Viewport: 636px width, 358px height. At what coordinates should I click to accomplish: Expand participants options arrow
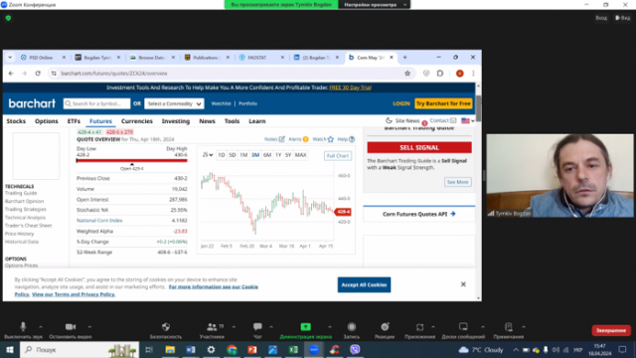point(234,326)
